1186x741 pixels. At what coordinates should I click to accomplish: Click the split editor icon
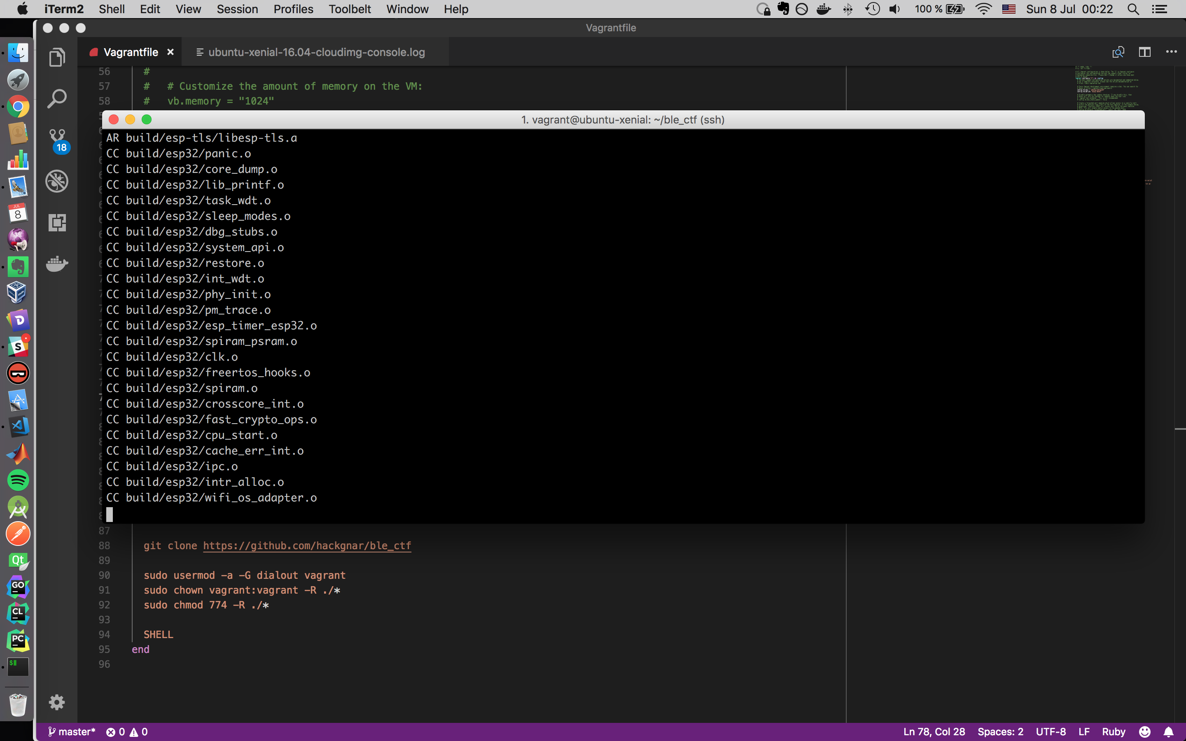(1144, 52)
